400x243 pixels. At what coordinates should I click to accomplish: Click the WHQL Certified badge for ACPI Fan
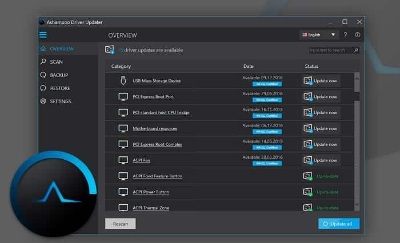point(267,164)
